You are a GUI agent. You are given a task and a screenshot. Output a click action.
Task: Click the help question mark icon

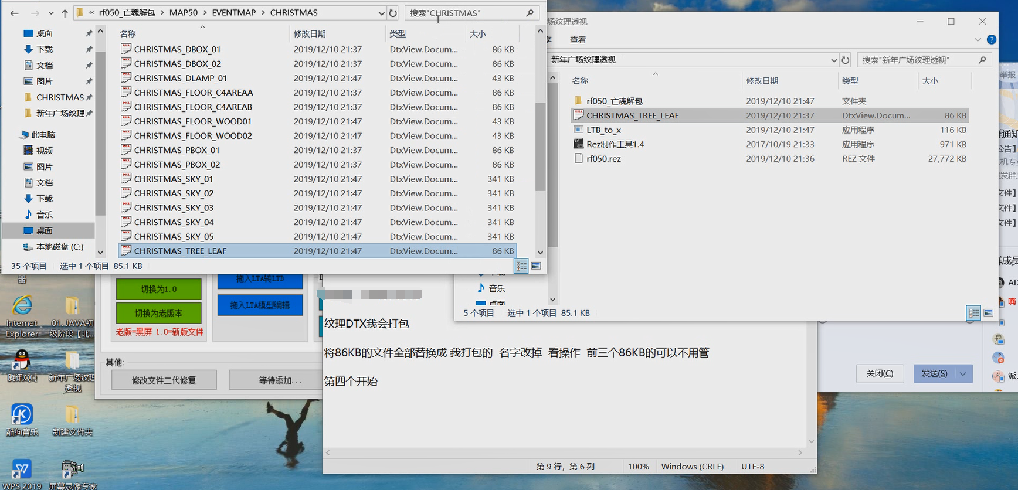click(x=992, y=40)
